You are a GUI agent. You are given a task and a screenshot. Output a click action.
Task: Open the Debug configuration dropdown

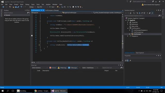(x=32, y=7)
